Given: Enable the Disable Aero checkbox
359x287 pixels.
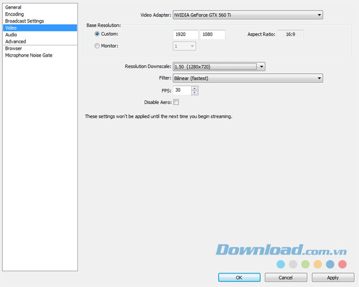Looking at the screenshot, I should [176, 102].
